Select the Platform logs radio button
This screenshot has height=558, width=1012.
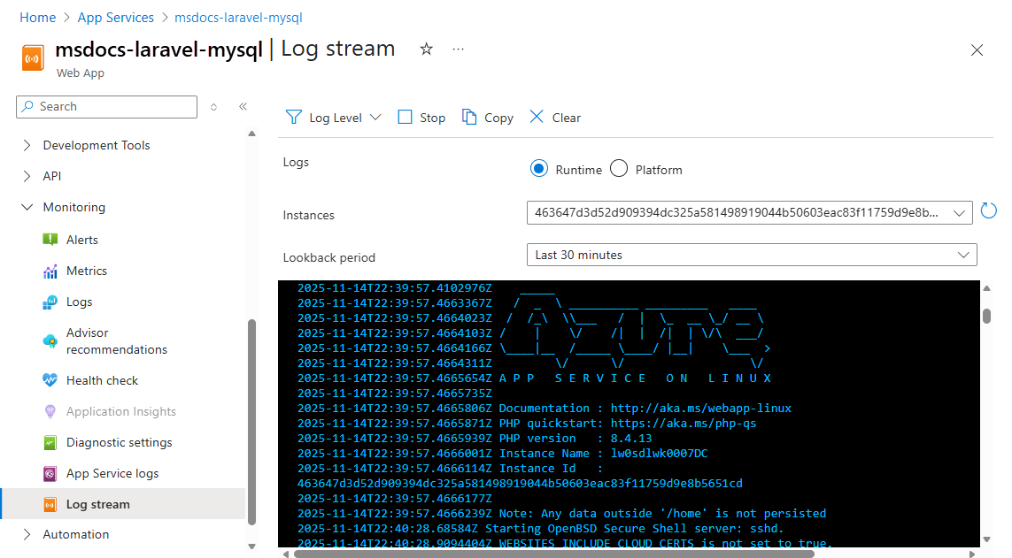619,169
